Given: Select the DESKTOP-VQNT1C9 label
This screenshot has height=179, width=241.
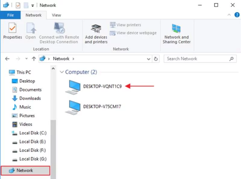Looking at the screenshot, I should (102, 86).
